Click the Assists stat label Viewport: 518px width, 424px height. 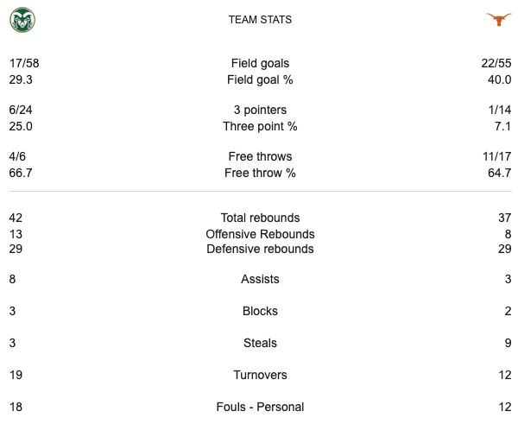tap(260, 279)
